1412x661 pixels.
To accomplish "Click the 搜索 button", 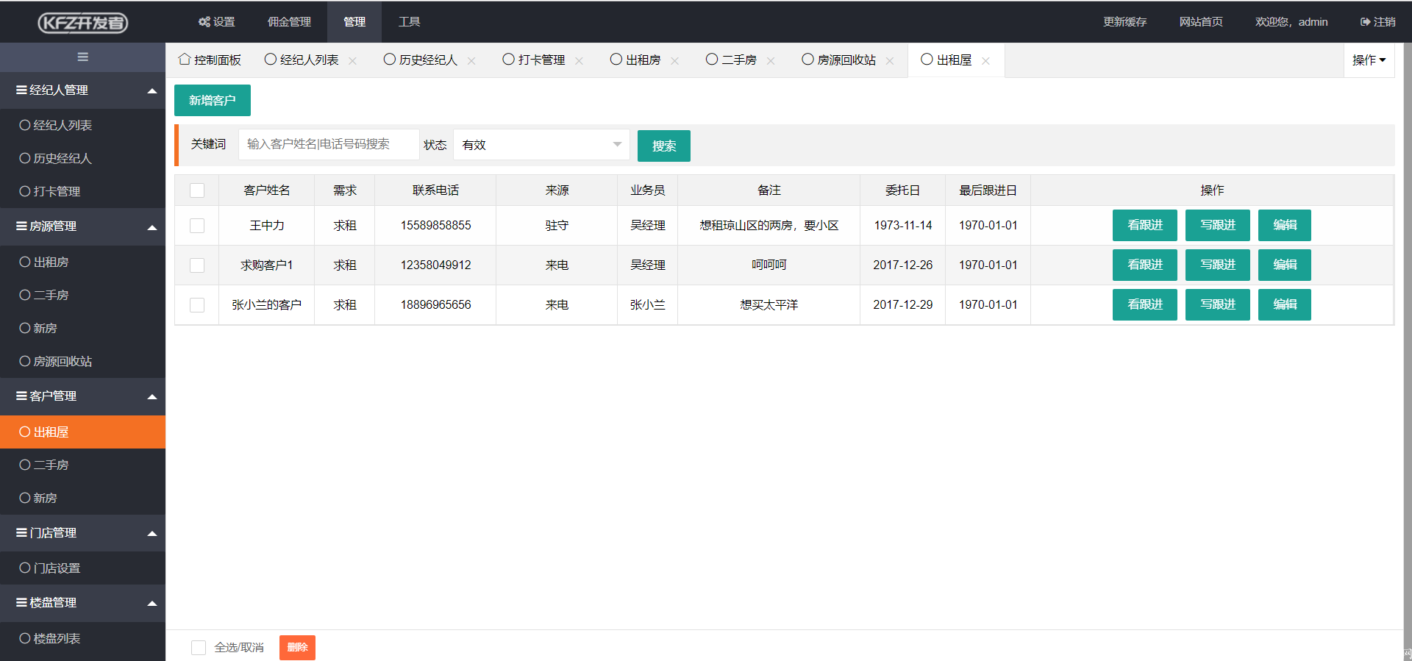I will [664, 146].
